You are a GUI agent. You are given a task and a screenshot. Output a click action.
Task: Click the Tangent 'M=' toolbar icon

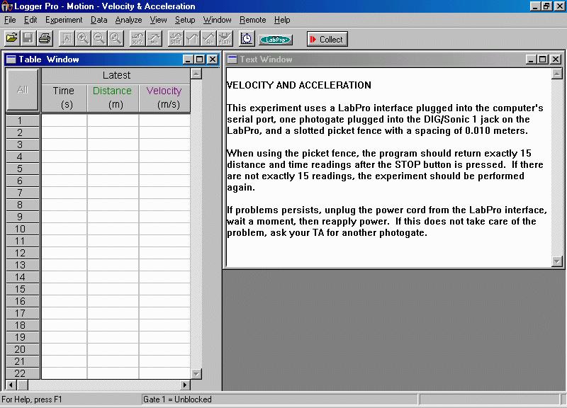click(x=154, y=39)
